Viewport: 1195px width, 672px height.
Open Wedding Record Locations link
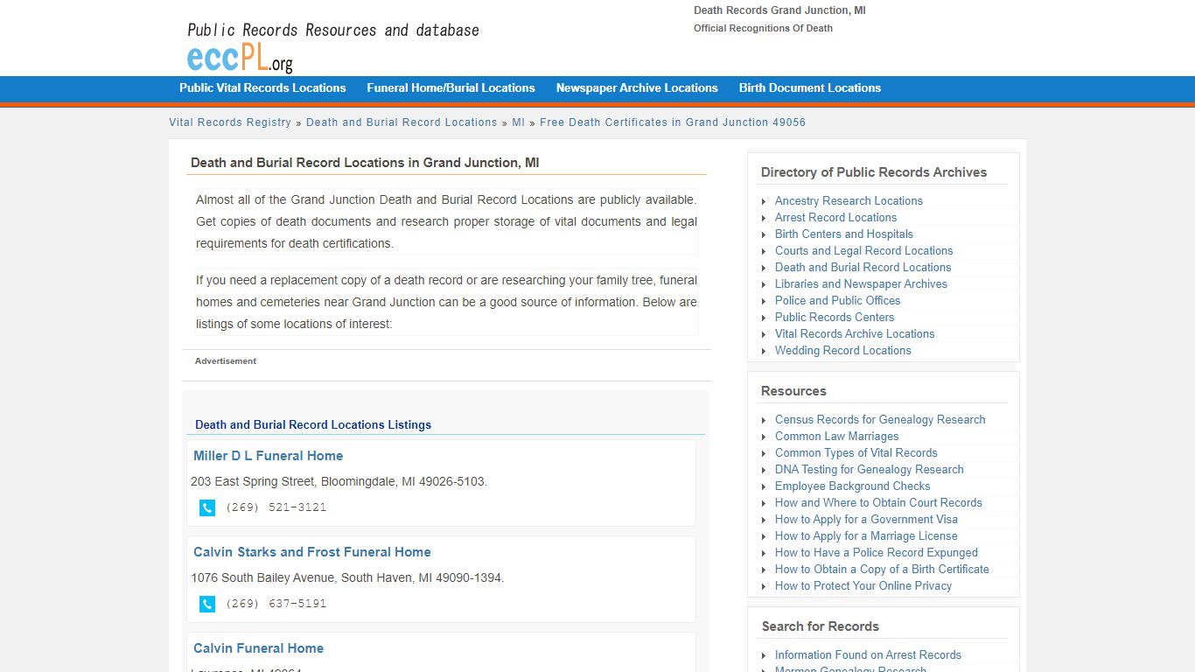(842, 350)
